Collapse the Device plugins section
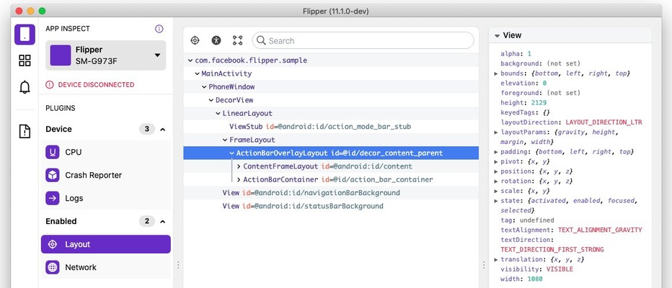Viewport: 672px width, 288px height. (x=162, y=129)
